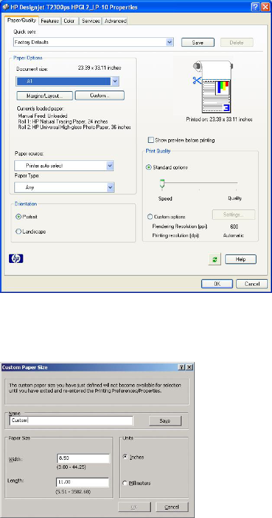Select Millimeters as the unit

[x=125, y=483]
